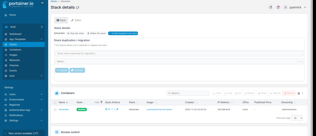This screenshot has width=316, height=136.
Task: Click the Kill container button
Action: (238, 93)
